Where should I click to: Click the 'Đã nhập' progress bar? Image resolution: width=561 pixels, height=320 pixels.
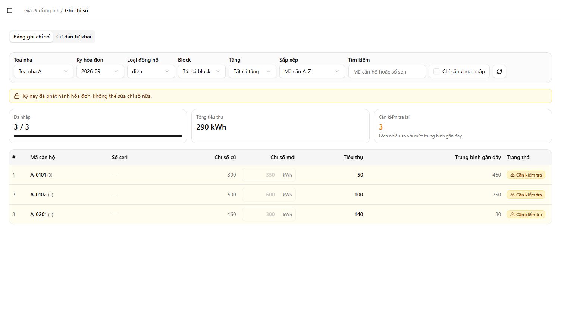98,136
